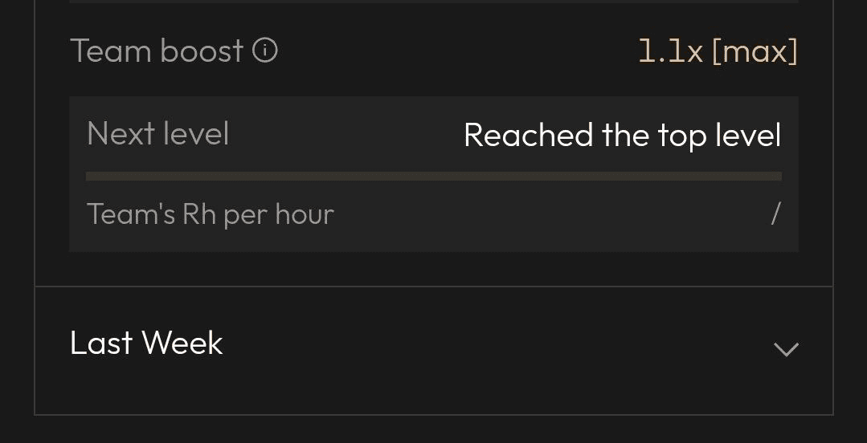
Task: Click the Next level card background
Action: coord(434,174)
